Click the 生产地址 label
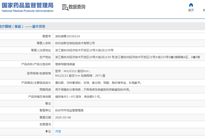Image resolution: width=205 pixels, height=138 pixels. [45, 57]
